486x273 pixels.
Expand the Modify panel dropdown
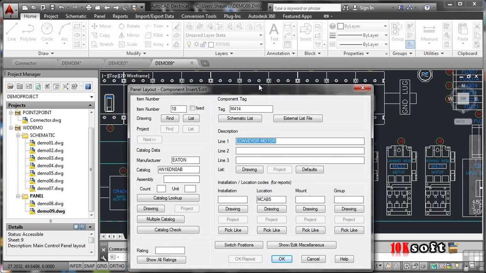click(136, 53)
